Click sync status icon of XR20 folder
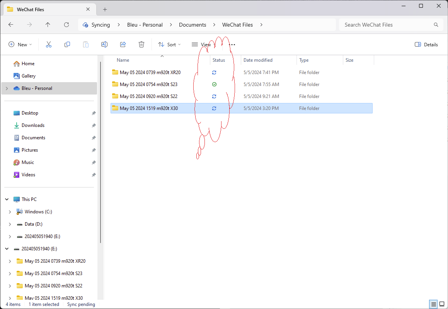 [x=214, y=73]
